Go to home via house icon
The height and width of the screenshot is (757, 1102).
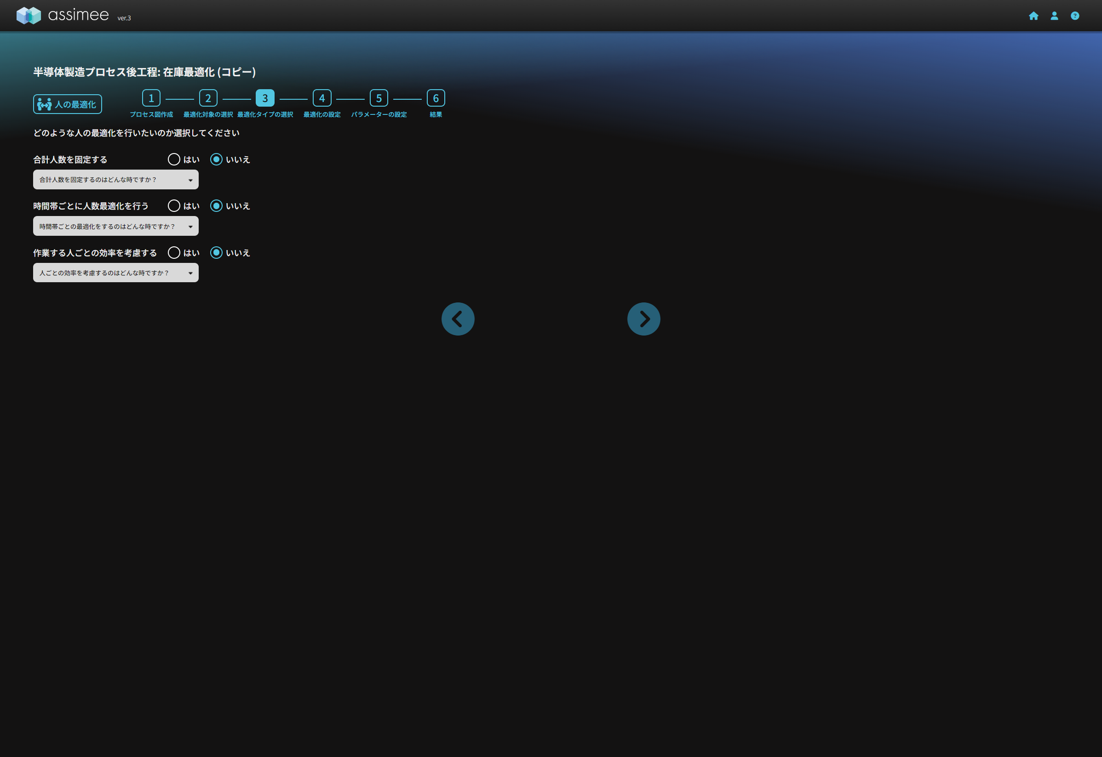(1033, 16)
